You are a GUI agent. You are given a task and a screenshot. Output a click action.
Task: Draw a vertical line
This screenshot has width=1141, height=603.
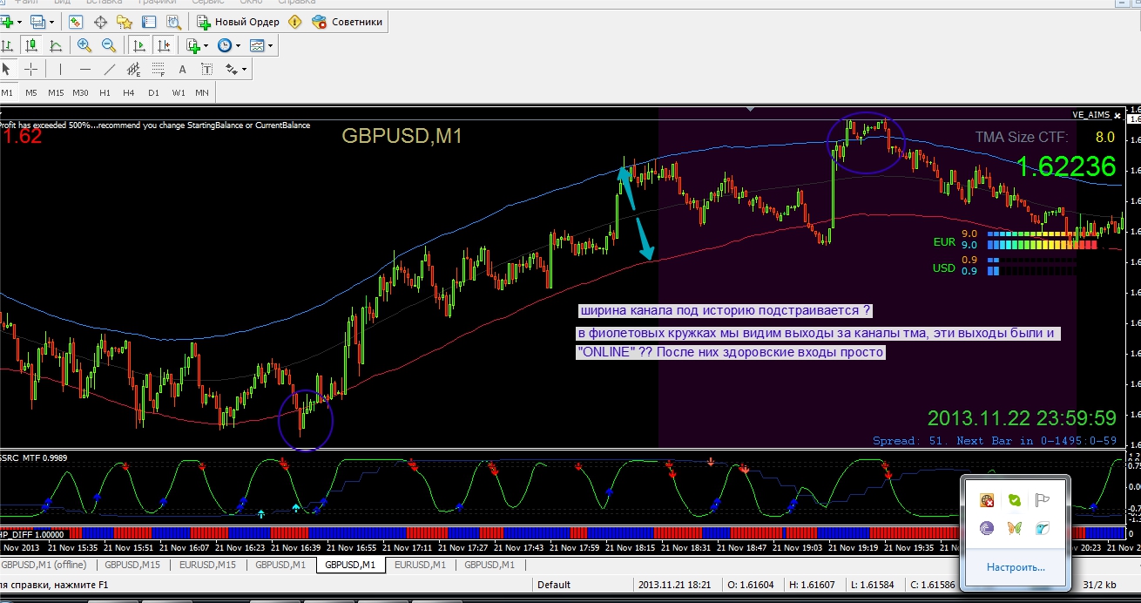(x=60, y=69)
